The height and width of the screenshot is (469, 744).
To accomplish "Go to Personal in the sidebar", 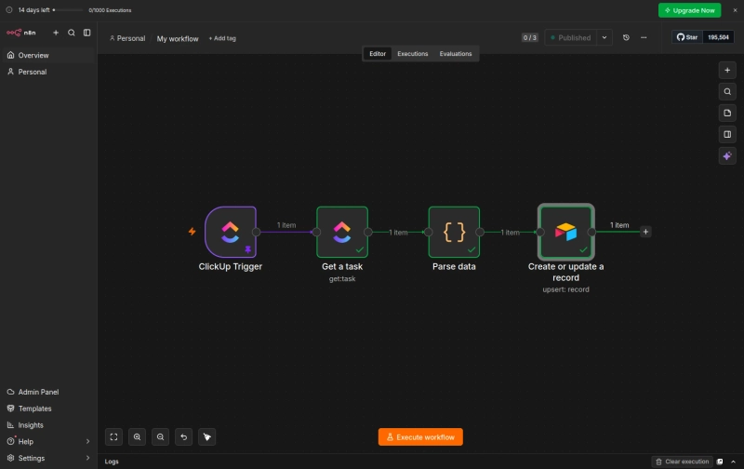I will point(48,72).
